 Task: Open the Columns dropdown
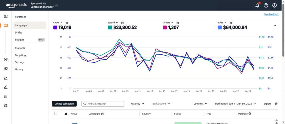click(x=200, y=104)
